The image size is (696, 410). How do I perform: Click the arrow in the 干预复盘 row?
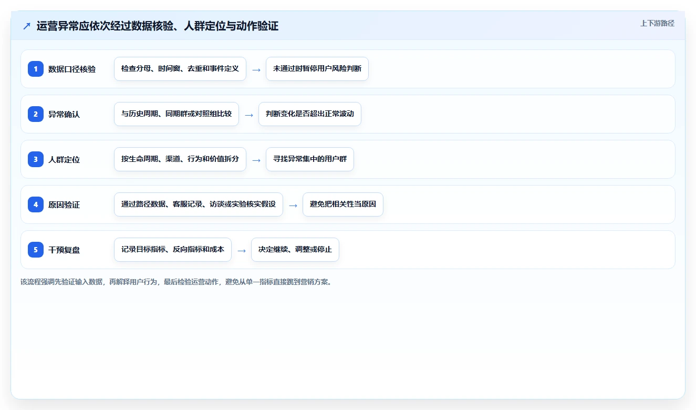coord(242,250)
